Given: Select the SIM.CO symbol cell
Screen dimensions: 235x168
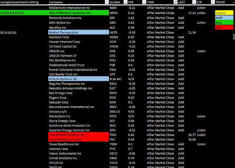Looking at the screenshot, I should click(115, 112).
